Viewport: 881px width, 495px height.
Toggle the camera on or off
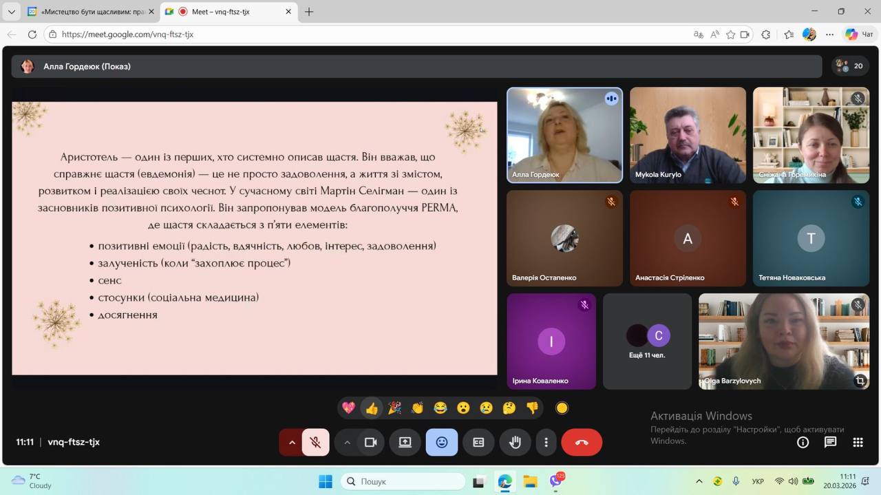[x=370, y=442]
